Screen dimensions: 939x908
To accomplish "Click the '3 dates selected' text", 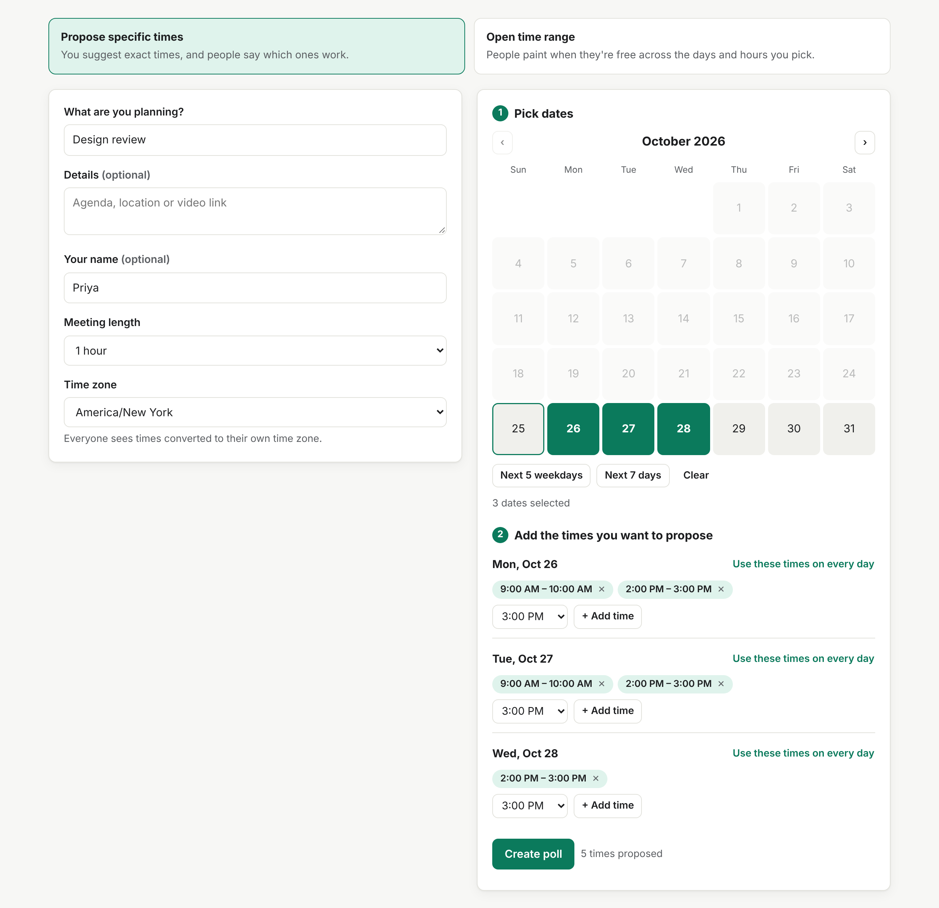I will 531,504.
